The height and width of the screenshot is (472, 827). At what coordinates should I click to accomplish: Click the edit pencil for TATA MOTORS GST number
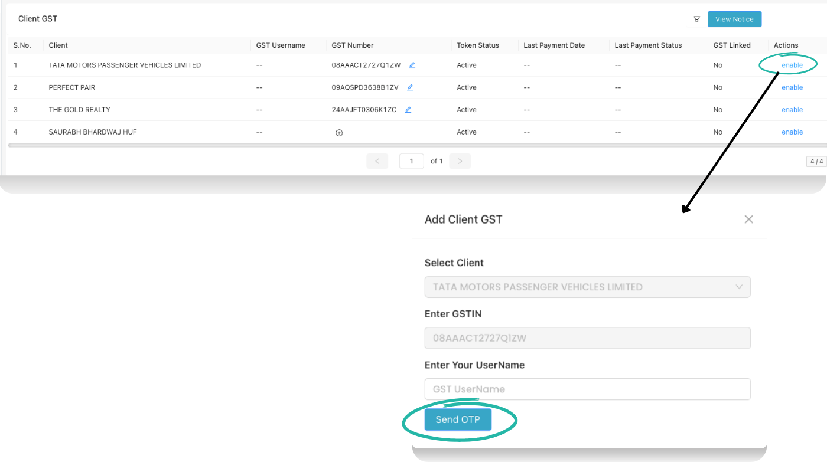pyautogui.click(x=412, y=65)
